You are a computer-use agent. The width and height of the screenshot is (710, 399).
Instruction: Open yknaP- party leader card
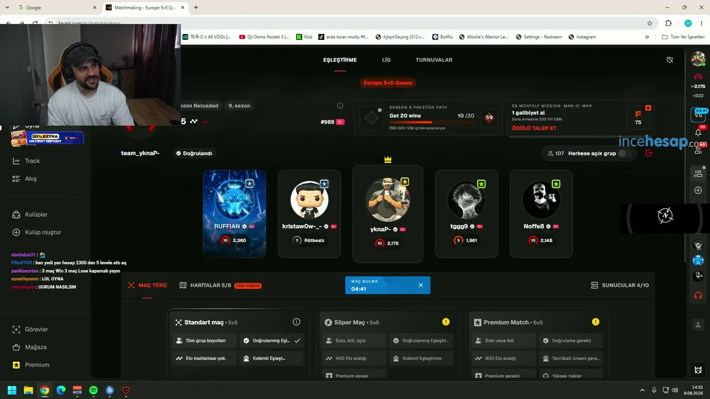388,213
